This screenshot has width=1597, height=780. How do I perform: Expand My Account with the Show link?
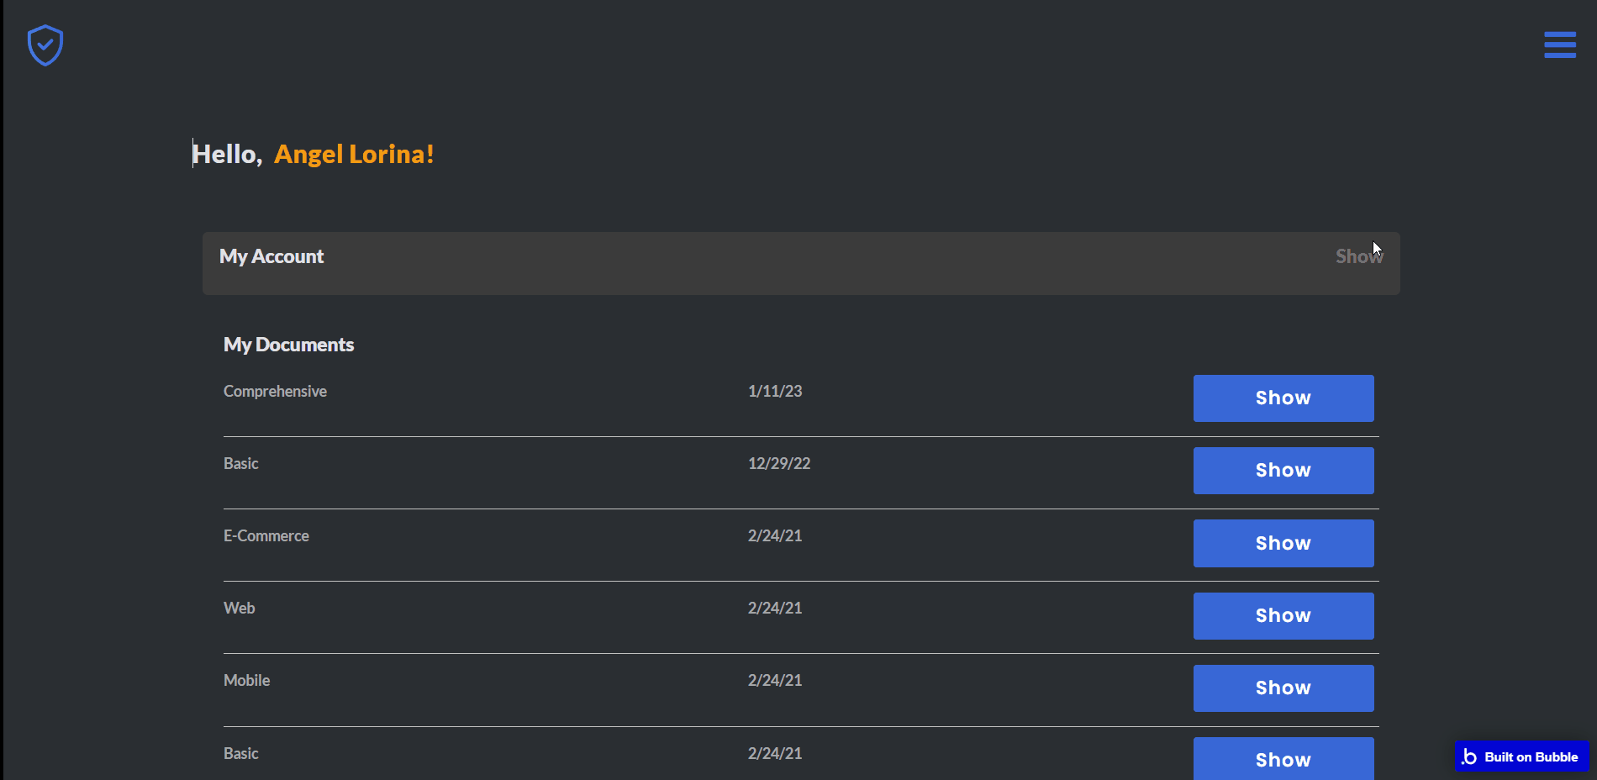pos(1357,256)
